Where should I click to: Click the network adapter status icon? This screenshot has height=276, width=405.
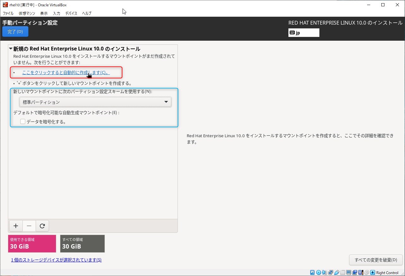(x=330, y=273)
